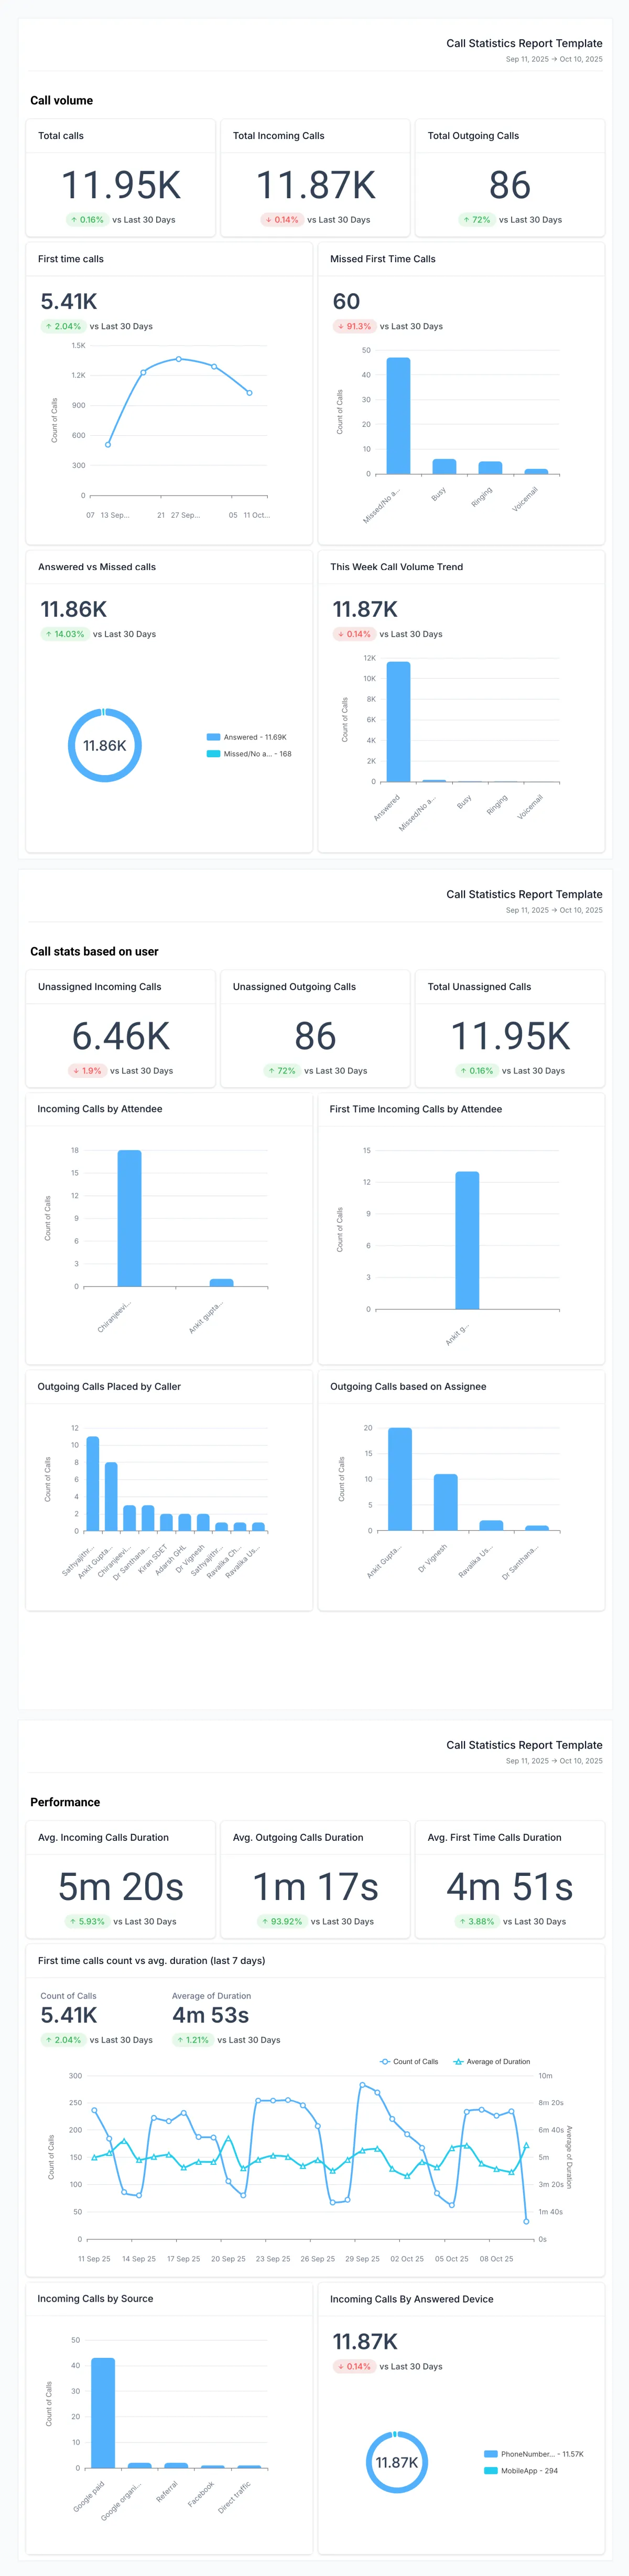629x2576 pixels.
Task: Click the Ankit Gupta bar in Outgoing Calls by Assignee
Action: click(x=400, y=1478)
